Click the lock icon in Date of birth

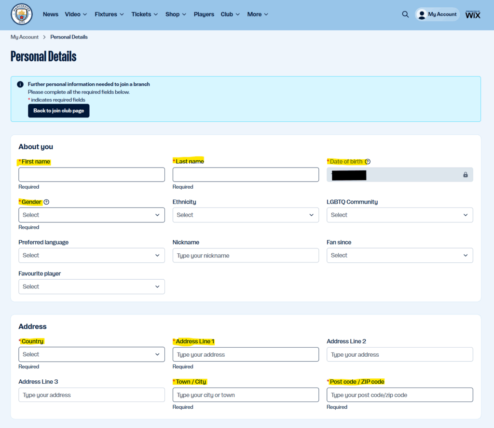[465, 175]
